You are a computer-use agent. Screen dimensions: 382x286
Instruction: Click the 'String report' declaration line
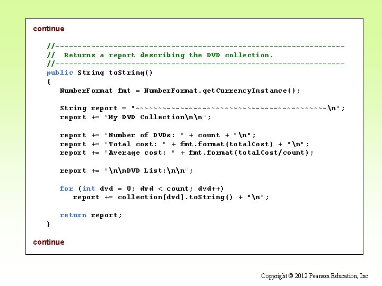pyautogui.click(x=202, y=108)
